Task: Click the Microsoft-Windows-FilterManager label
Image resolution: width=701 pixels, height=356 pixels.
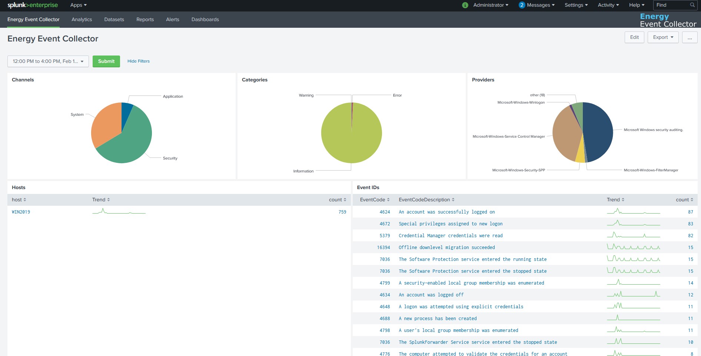Action: (651, 170)
